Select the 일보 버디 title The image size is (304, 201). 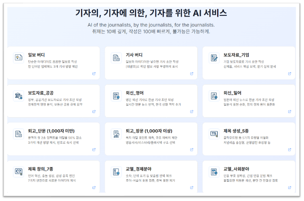[x=36, y=55]
